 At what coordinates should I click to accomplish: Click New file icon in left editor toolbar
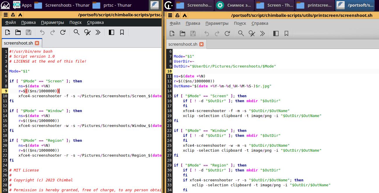coord(8,32)
